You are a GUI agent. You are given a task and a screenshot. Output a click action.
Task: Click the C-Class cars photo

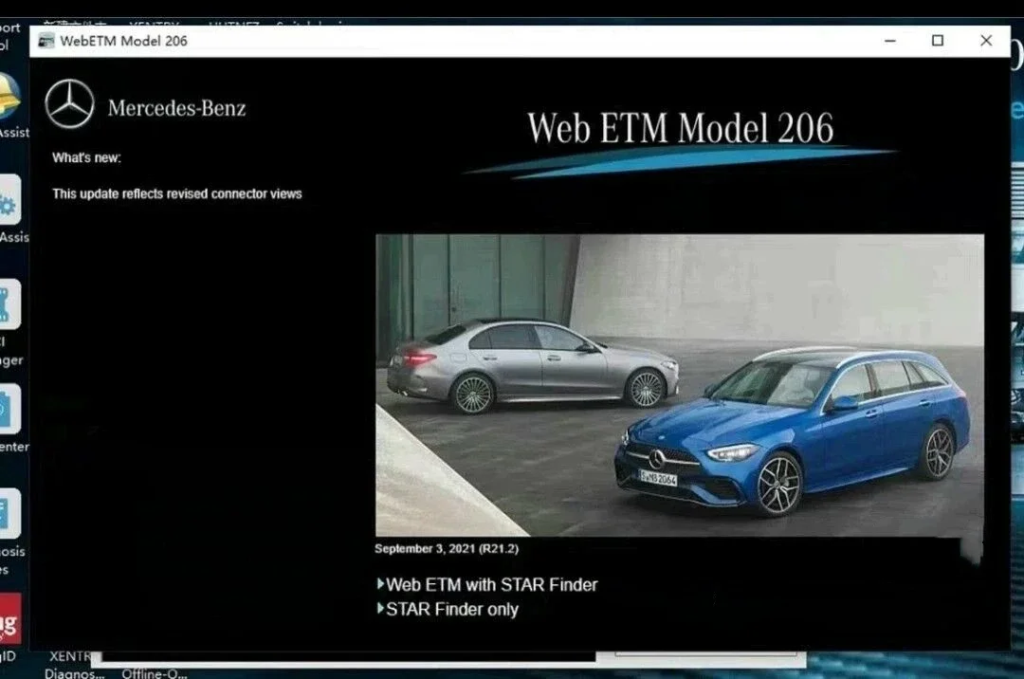680,385
